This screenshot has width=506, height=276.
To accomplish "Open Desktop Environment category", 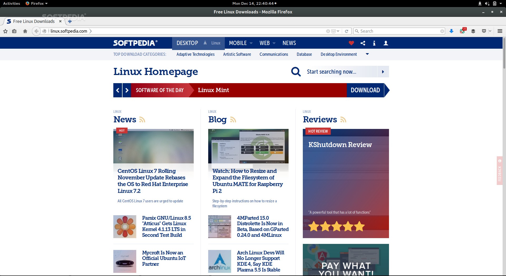I will tap(339, 54).
